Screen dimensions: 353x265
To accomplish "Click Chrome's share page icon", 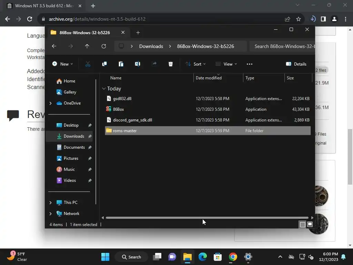I will [x=288, y=19].
